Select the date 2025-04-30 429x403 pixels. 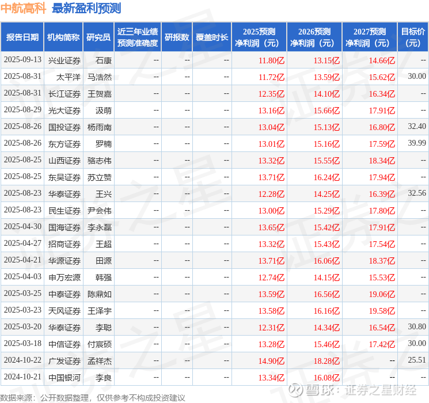22,226
